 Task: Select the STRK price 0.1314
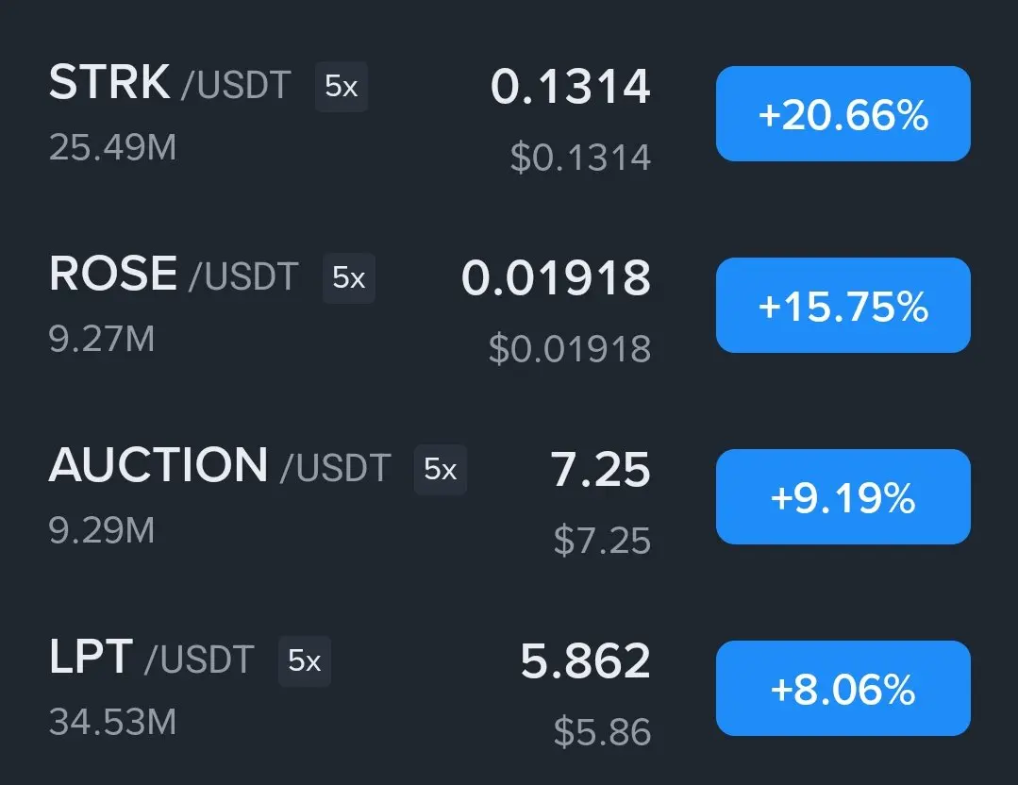click(x=571, y=87)
